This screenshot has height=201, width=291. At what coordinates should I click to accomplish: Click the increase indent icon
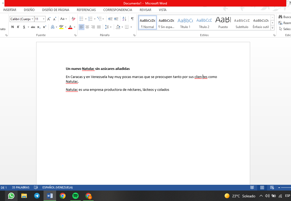click(116, 19)
